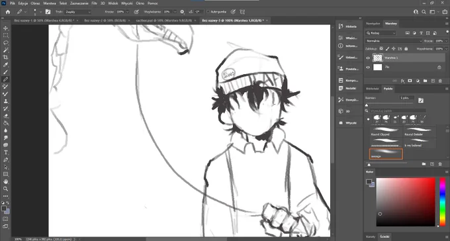Enable the Autogumka checkbox
The height and width of the screenshot is (241, 450).
[208, 12]
